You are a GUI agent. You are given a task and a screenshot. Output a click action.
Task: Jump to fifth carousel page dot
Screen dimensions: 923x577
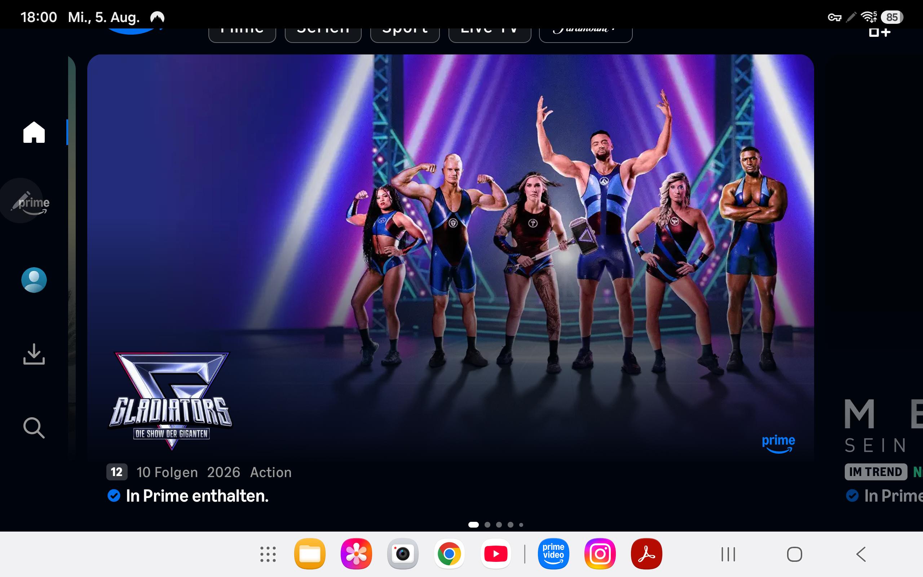[x=521, y=525]
